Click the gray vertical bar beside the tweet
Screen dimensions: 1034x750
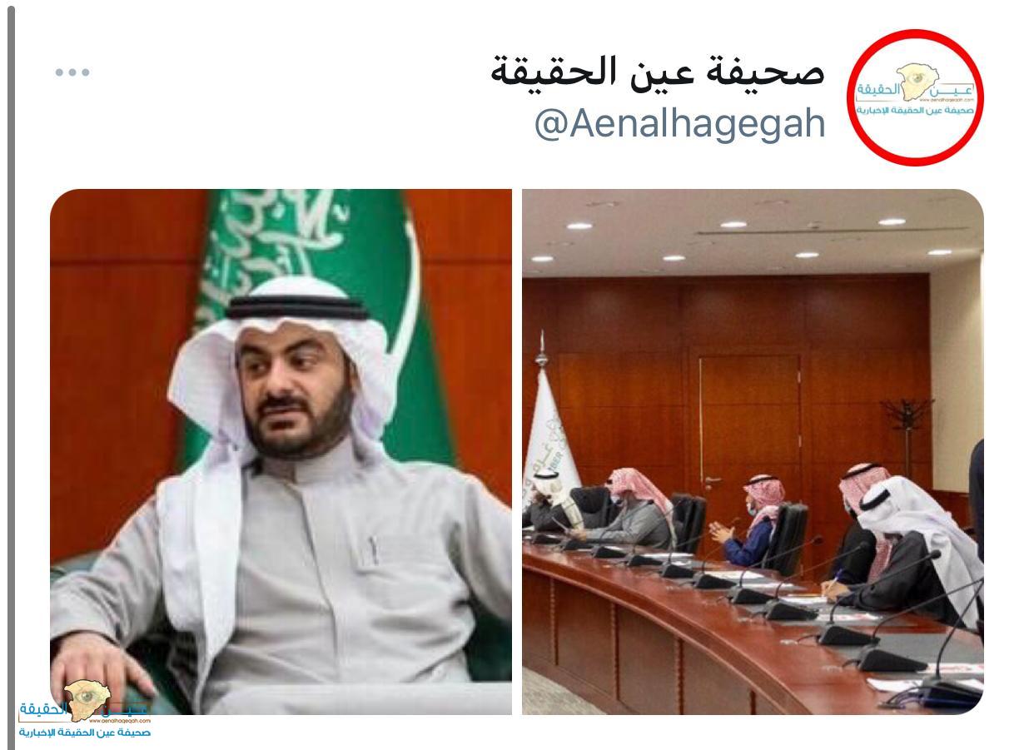point(12,375)
